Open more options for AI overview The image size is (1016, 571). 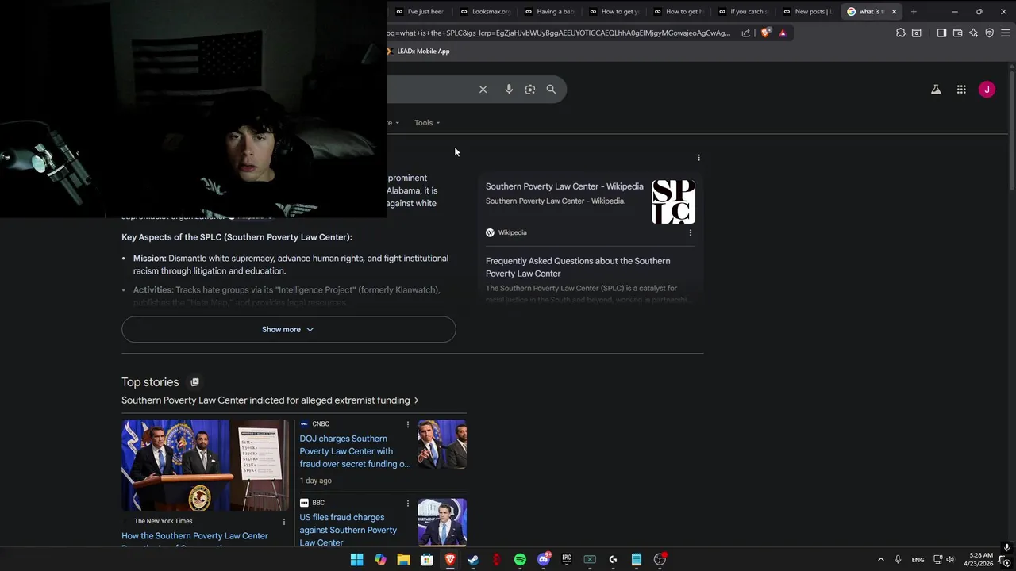point(698,158)
